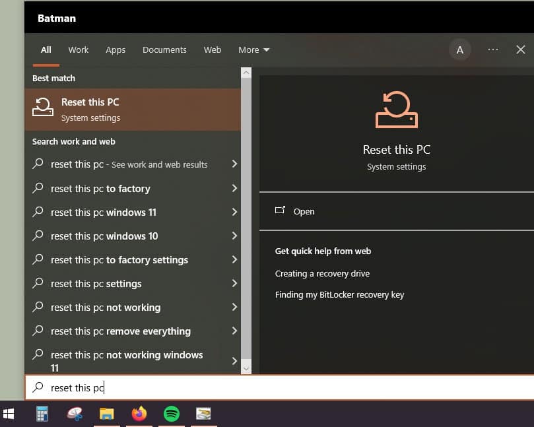Launch Calculator from the taskbar

(x=42, y=414)
